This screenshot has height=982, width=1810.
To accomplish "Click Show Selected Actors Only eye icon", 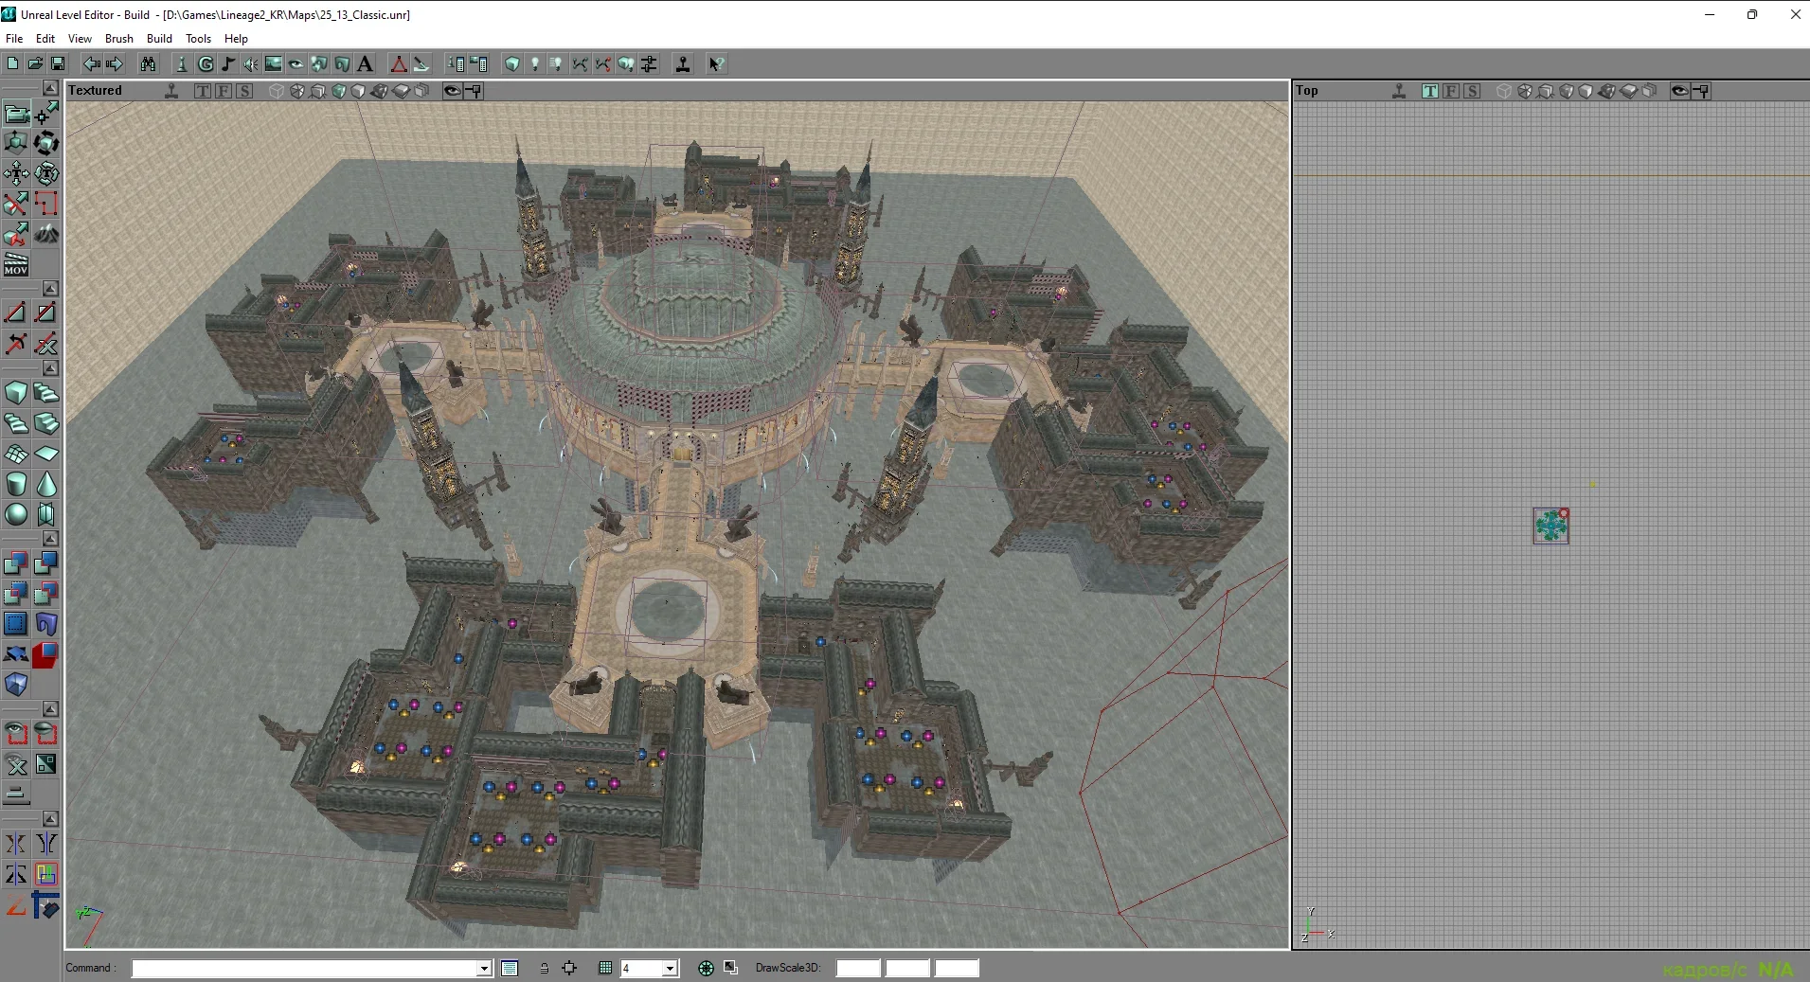I will click(x=16, y=734).
